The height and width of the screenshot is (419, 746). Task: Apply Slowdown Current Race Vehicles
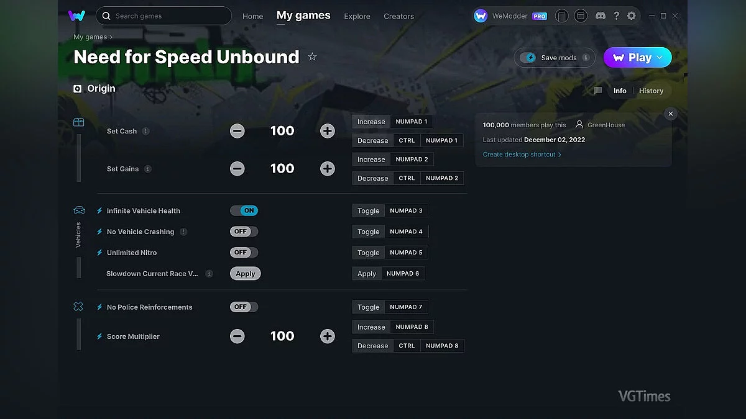click(x=245, y=273)
